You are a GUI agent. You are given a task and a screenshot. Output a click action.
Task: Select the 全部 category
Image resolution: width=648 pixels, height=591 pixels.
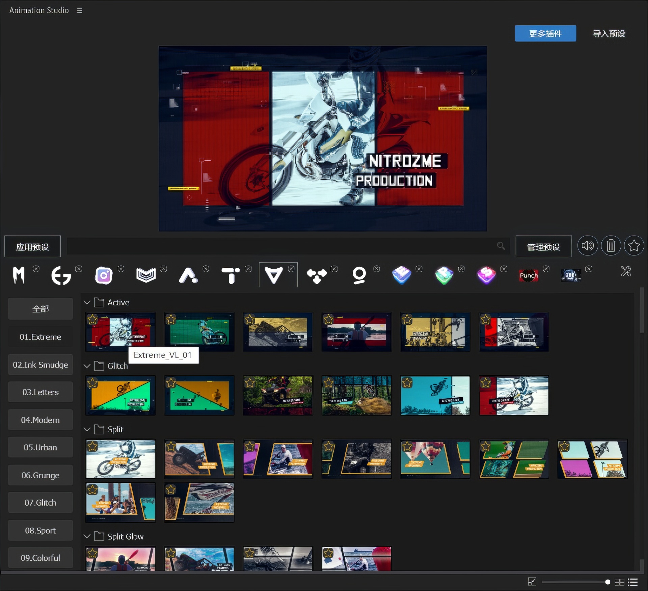pyautogui.click(x=40, y=309)
